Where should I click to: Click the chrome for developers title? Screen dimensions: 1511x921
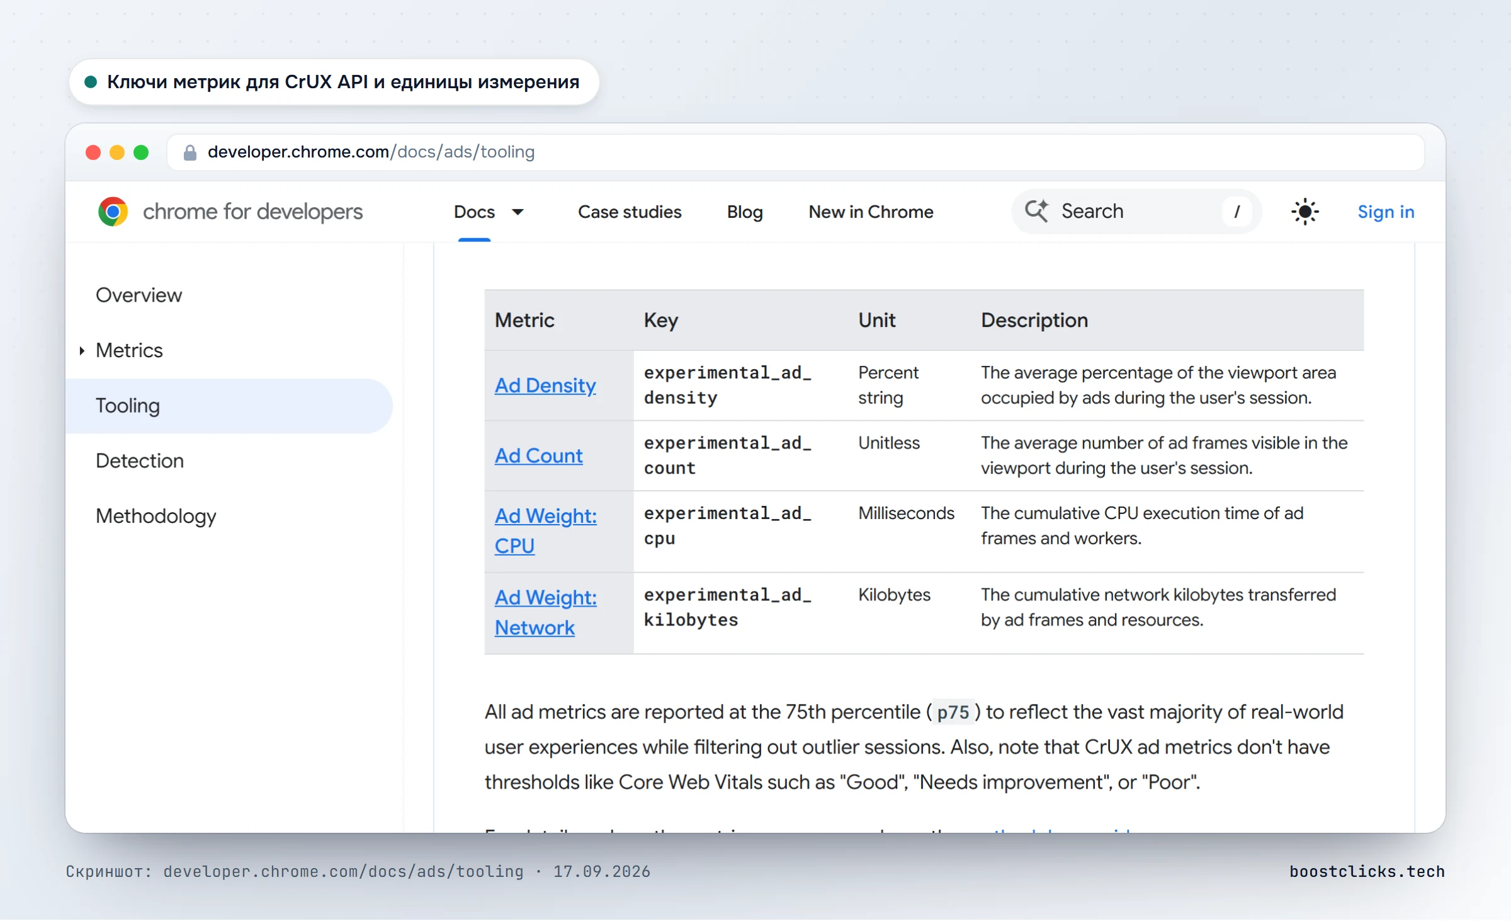click(x=253, y=212)
